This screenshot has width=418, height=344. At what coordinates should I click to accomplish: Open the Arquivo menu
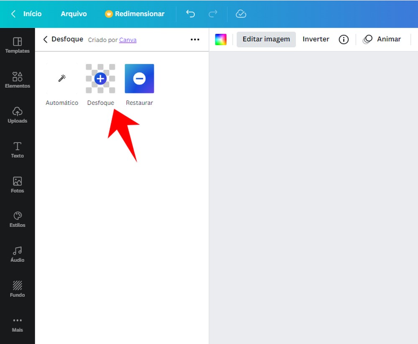(74, 14)
